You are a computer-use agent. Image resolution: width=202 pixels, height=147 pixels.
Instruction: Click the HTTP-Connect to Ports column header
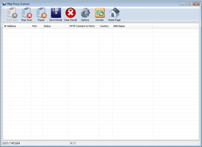tap(84, 26)
